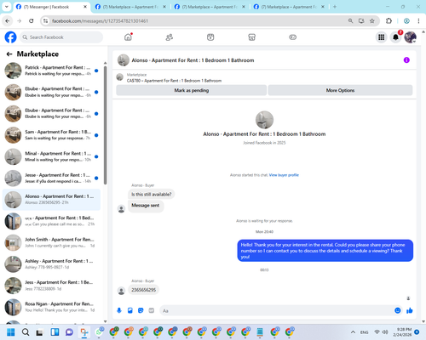Bookmark this page with star icon
This screenshot has height=340, width=426.
(372, 20)
